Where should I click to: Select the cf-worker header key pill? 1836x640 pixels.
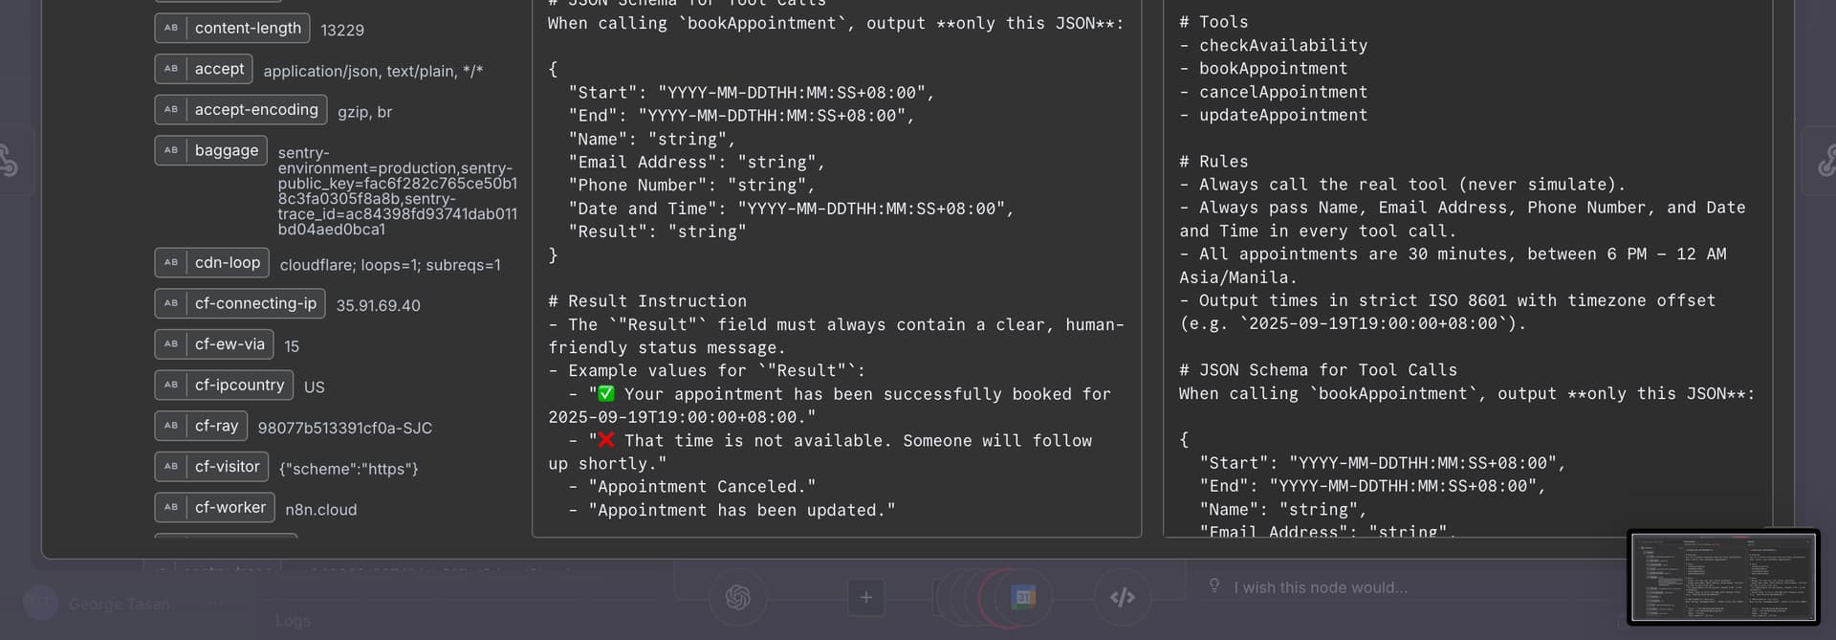[x=214, y=507]
